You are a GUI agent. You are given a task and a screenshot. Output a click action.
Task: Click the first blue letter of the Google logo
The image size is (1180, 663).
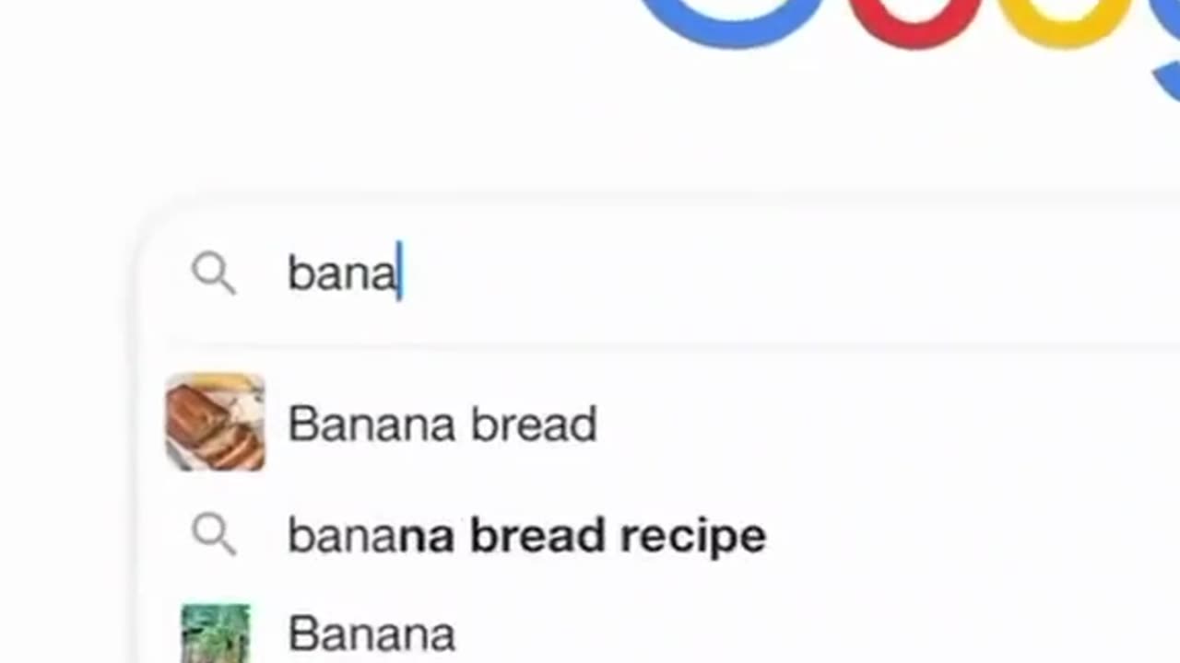(728, 20)
